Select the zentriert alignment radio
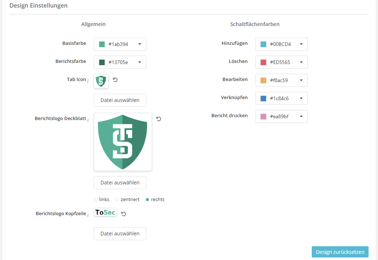Image resolution: width=378 pixels, height=260 pixels. tap(117, 200)
